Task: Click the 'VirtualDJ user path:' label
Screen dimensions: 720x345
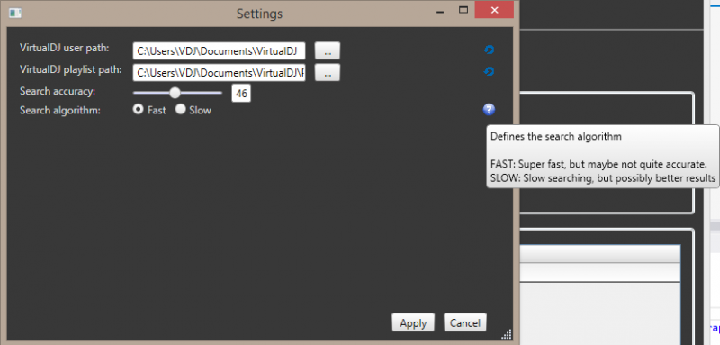Action: pos(64,48)
